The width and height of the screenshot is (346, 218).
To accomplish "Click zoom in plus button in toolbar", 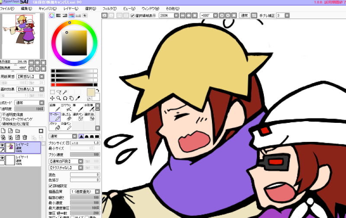I will 189,16.
